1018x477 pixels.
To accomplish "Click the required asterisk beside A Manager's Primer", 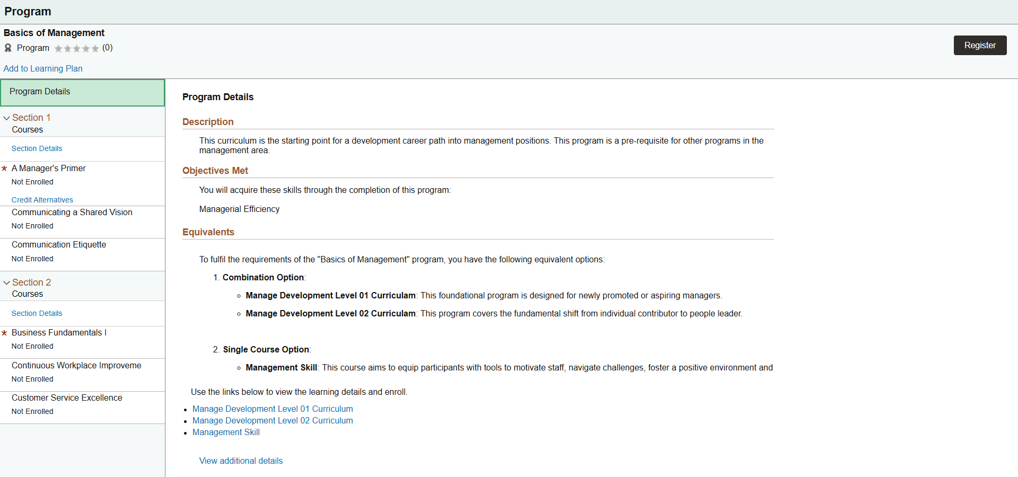I will click(x=4, y=169).
